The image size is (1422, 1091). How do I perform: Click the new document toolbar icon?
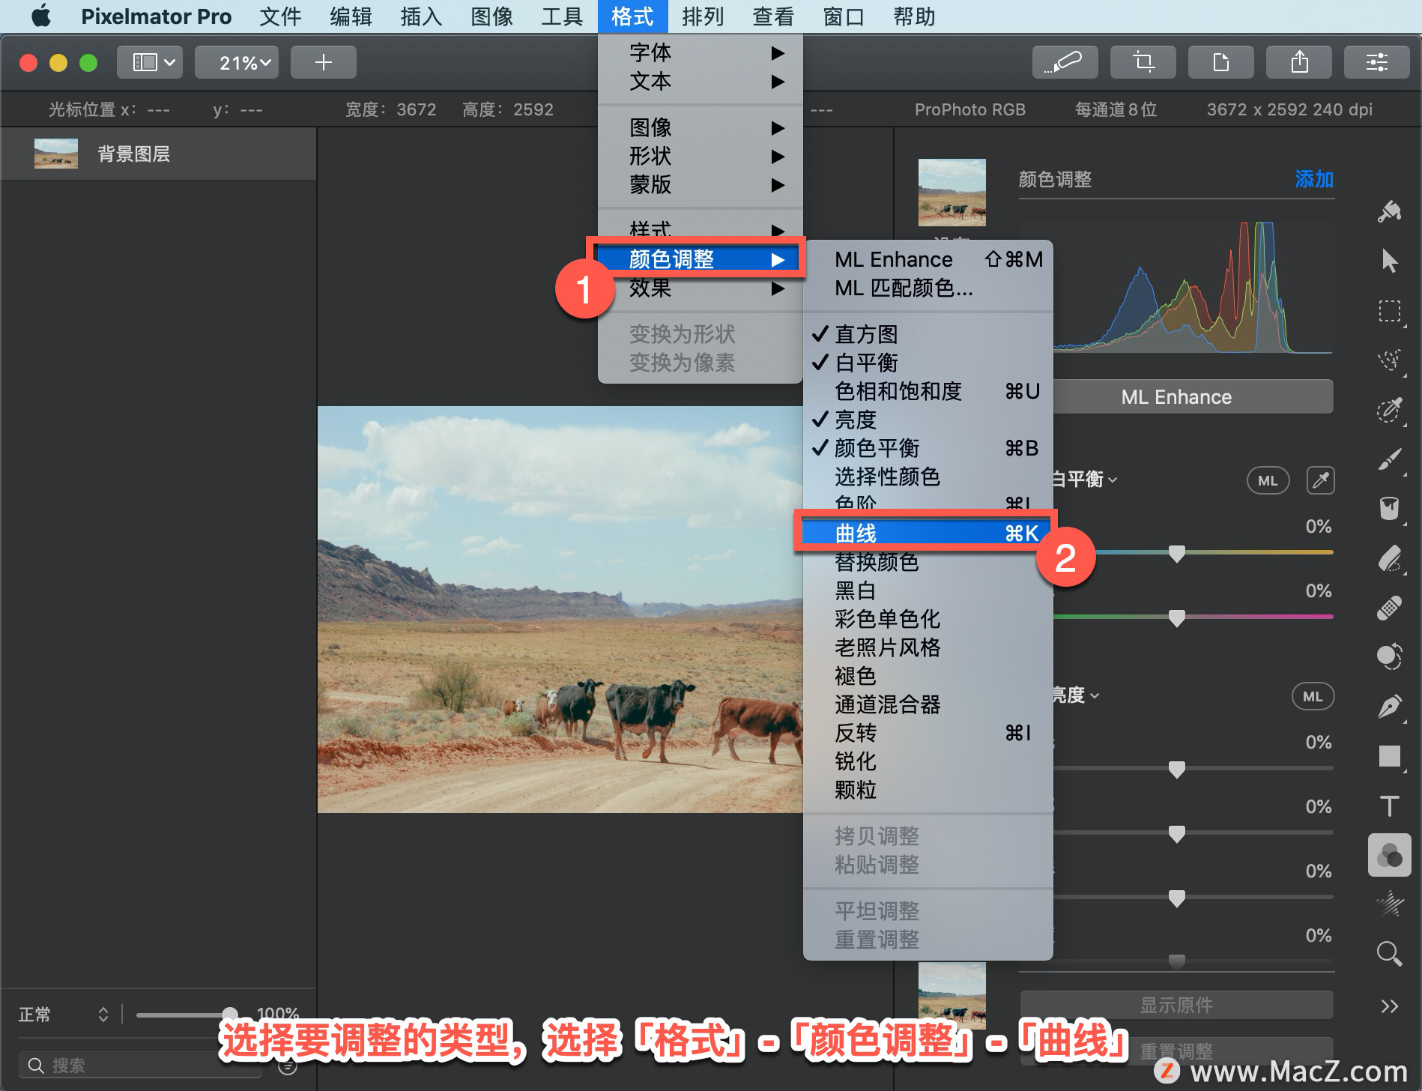coord(1220,62)
